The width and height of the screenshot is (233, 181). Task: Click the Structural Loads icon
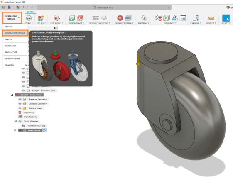click(x=104, y=18)
